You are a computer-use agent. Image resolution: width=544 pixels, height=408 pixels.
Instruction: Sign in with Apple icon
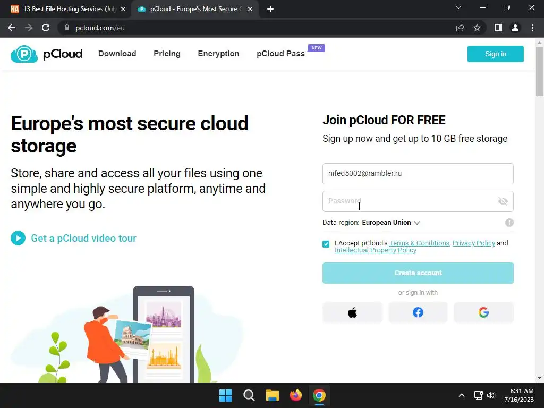pyautogui.click(x=352, y=312)
